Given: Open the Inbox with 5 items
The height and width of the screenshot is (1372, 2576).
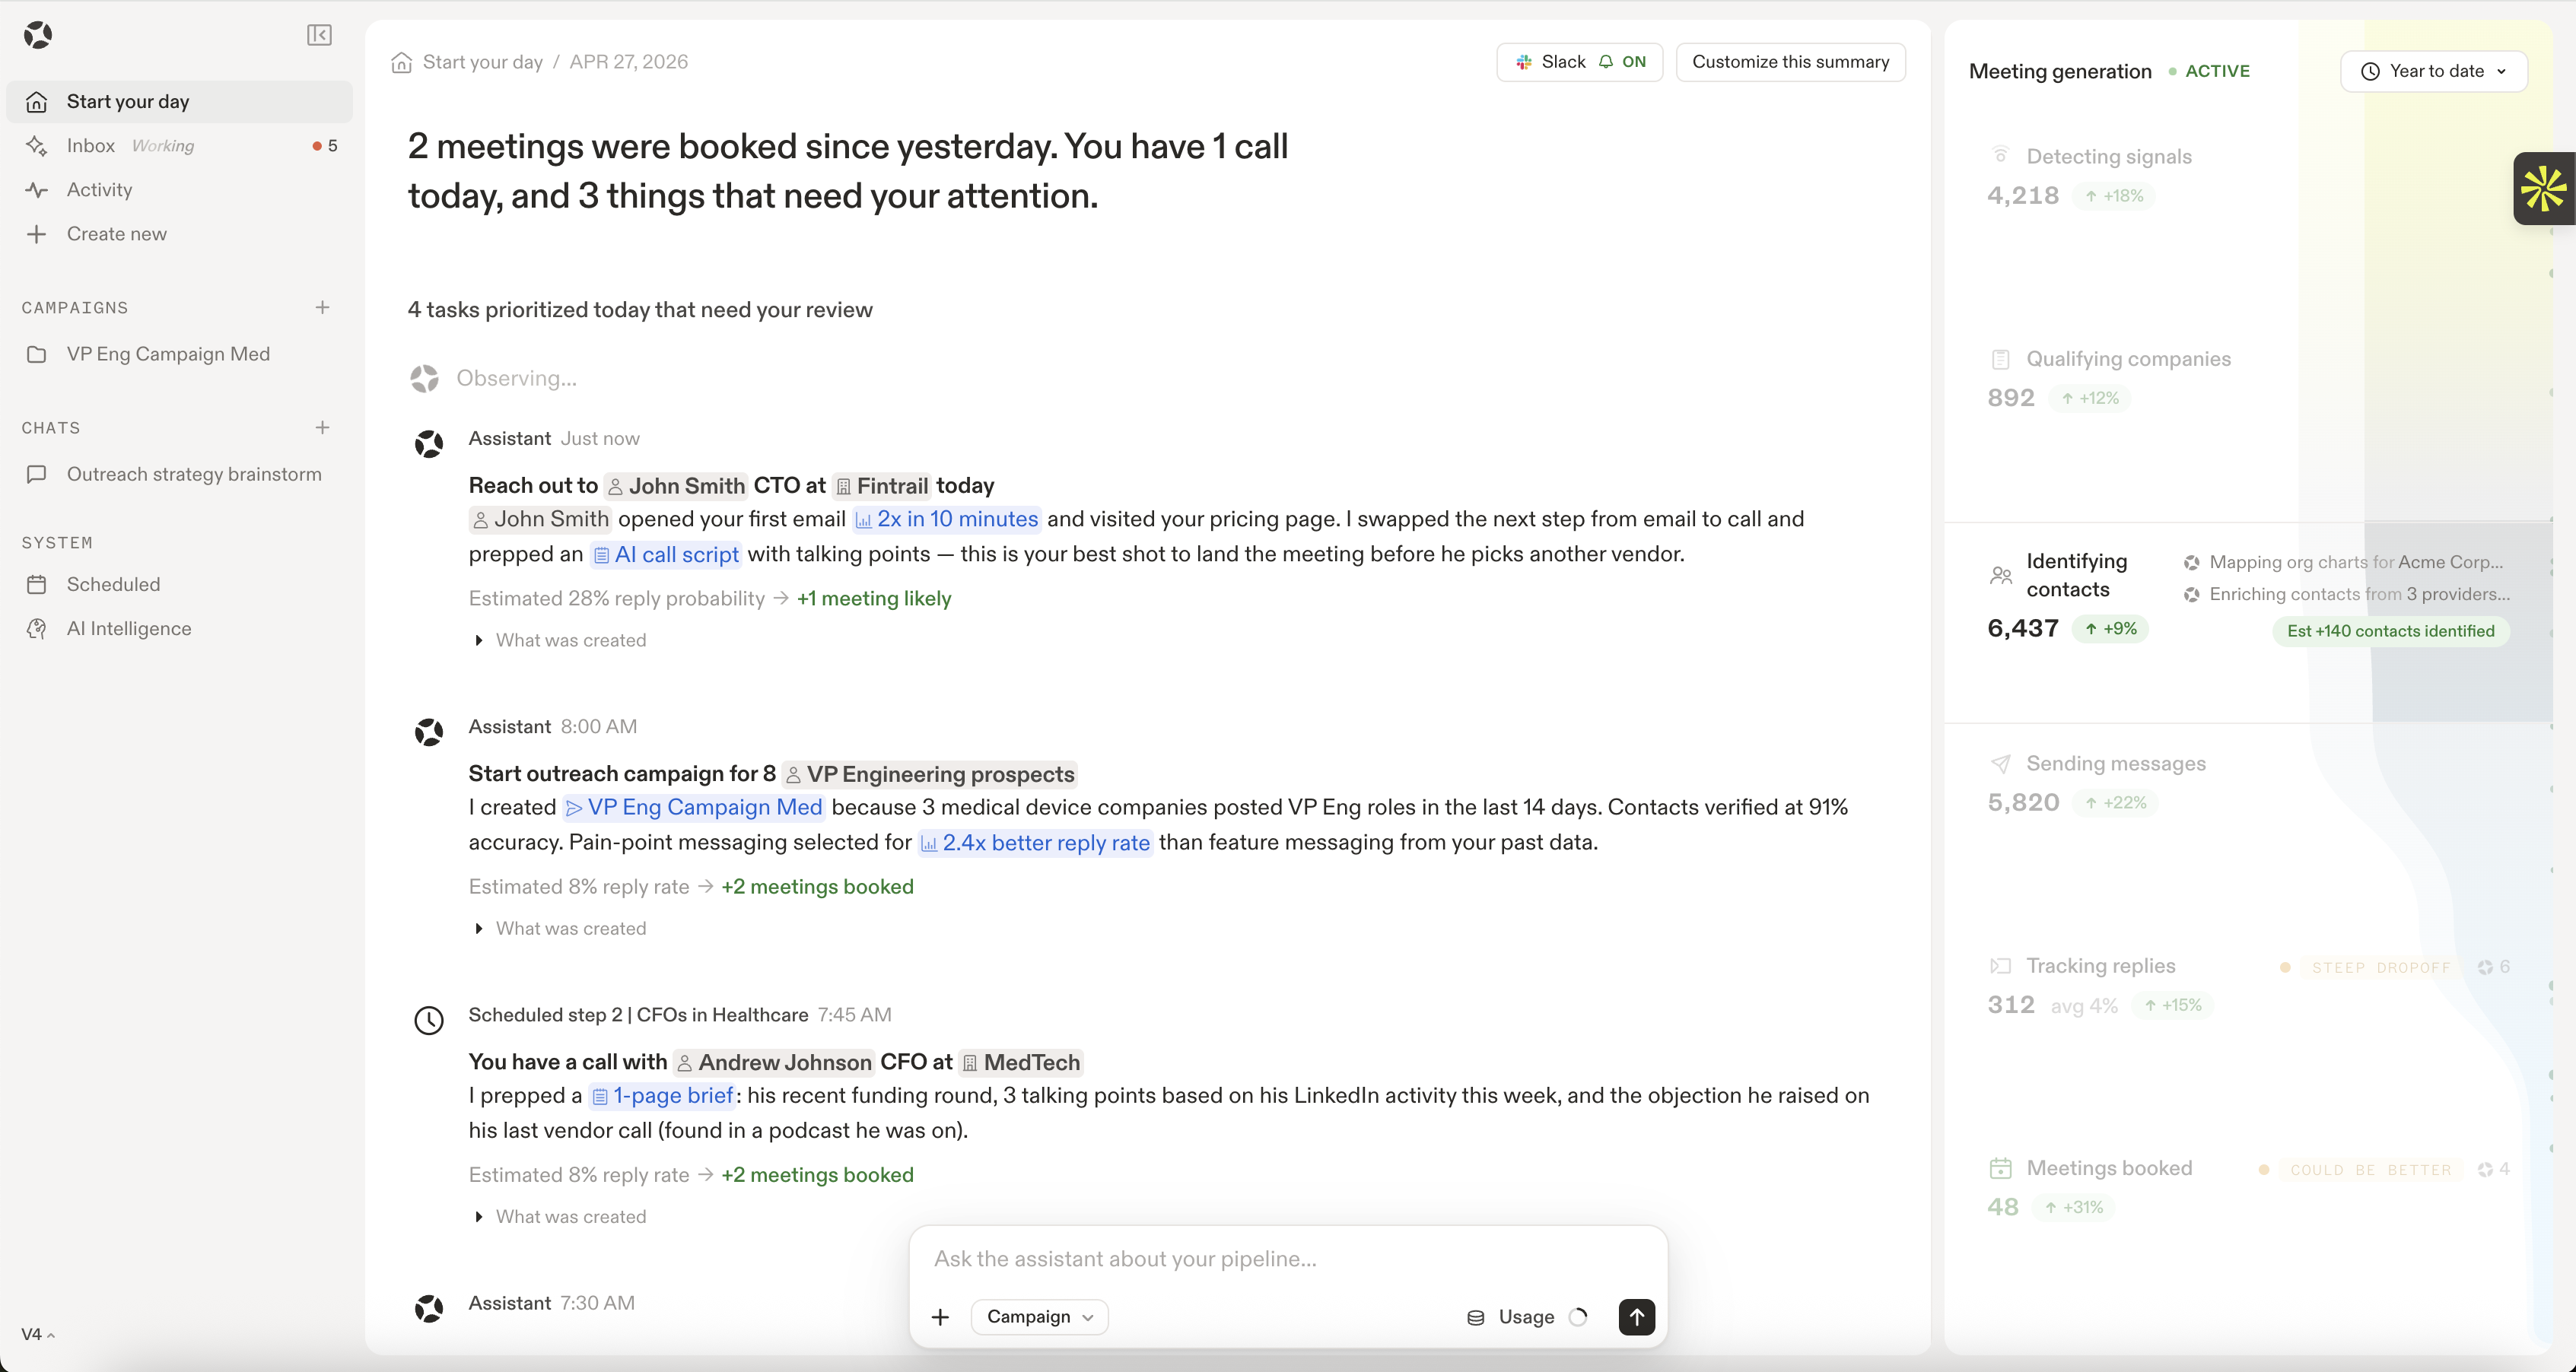Looking at the screenshot, I should pos(179,146).
